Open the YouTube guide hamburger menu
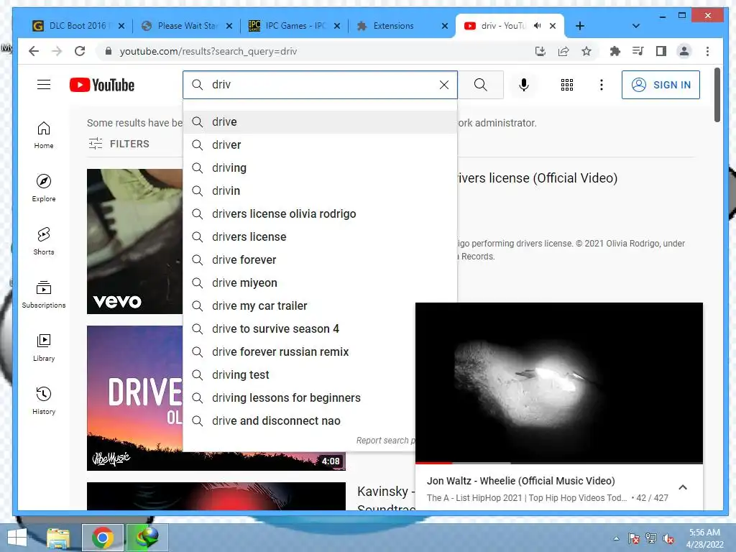 tap(44, 85)
